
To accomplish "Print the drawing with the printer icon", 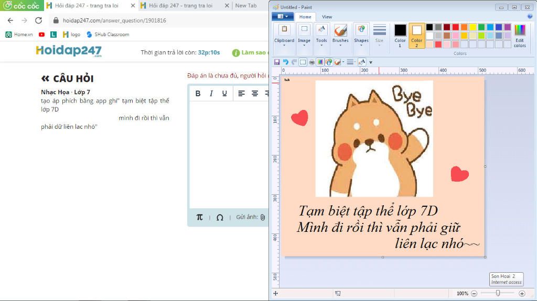I will [x=312, y=62].
